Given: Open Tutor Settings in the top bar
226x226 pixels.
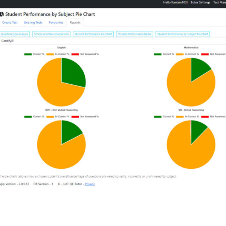Looking at the screenshot, I should click(x=200, y=3).
